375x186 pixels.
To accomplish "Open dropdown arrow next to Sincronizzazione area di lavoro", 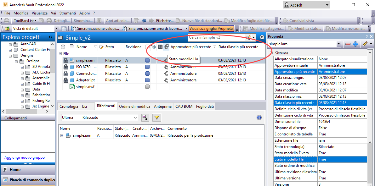I will (x=186, y=29).
